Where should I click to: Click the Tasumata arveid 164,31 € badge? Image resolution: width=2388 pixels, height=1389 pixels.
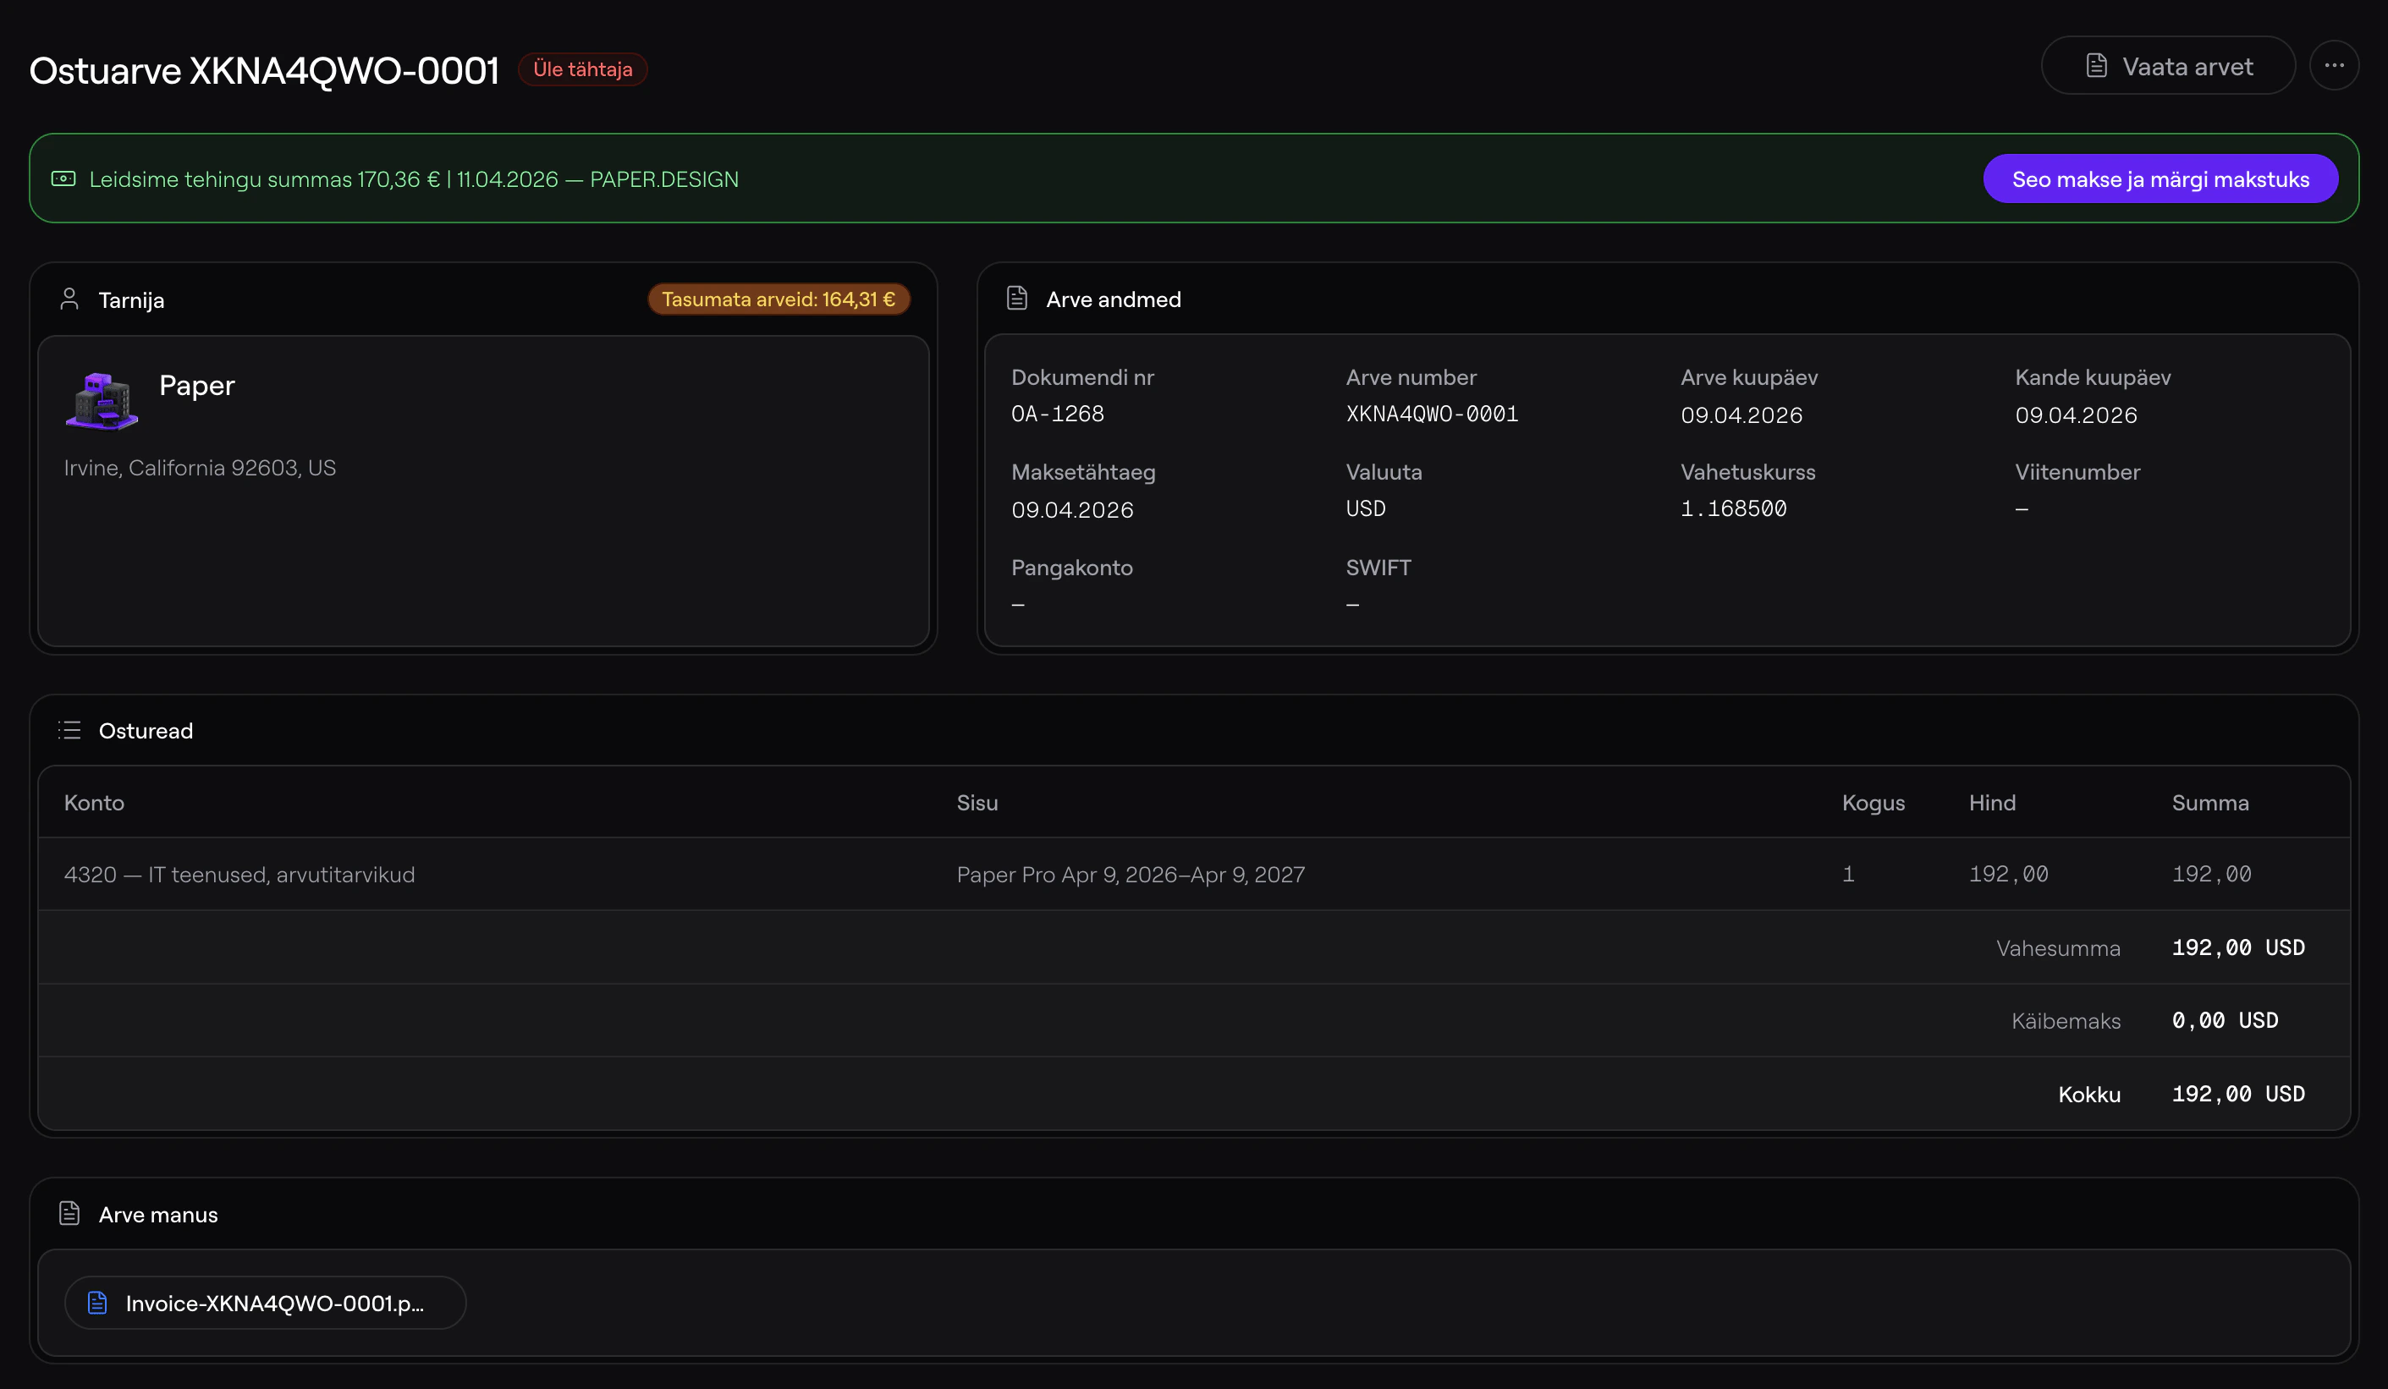tap(778, 299)
